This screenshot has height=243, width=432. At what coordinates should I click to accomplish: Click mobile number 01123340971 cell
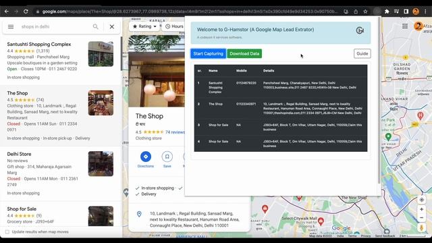[246, 104]
